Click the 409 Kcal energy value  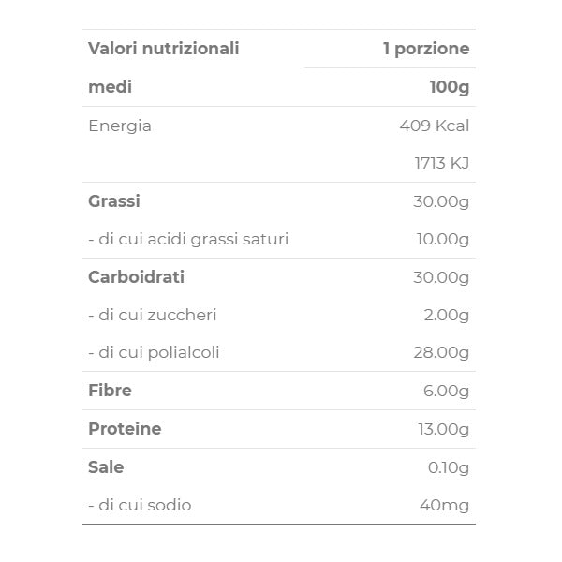click(x=434, y=126)
